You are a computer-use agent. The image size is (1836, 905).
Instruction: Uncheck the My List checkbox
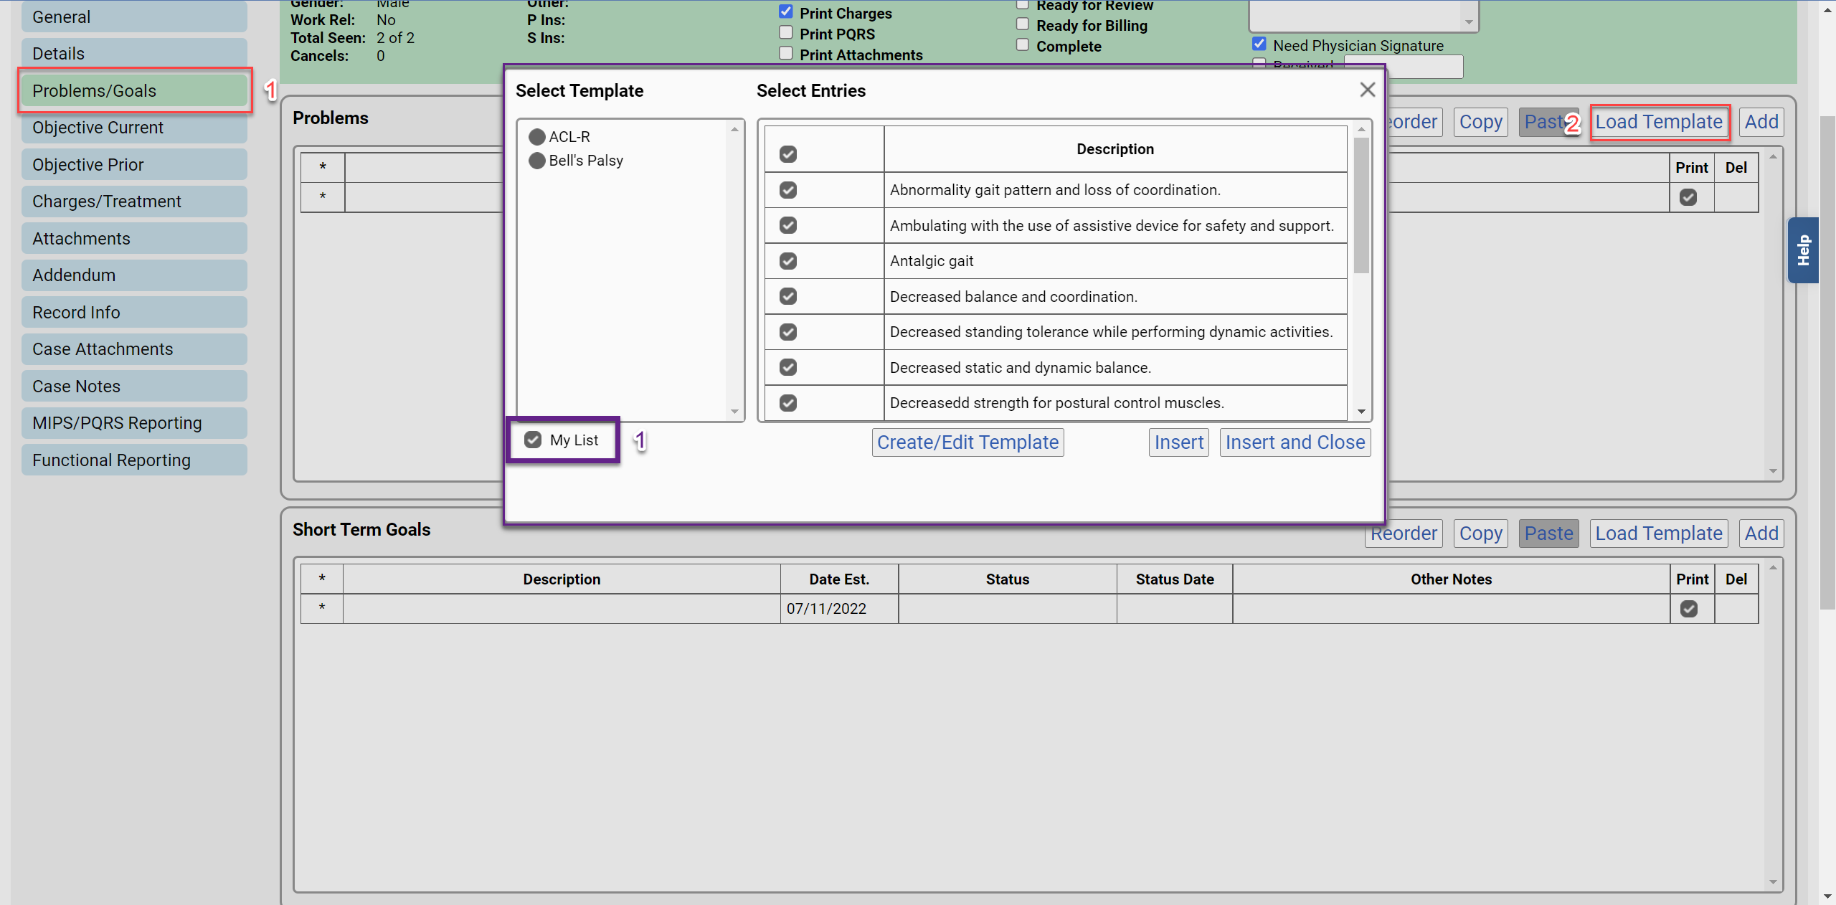(533, 440)
